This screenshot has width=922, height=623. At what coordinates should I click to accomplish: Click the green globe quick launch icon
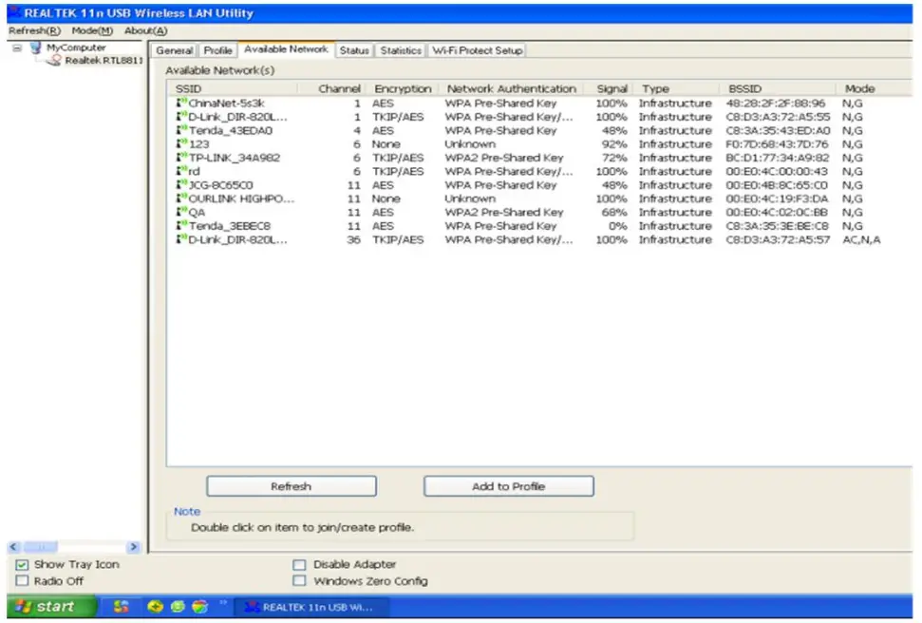178,607
